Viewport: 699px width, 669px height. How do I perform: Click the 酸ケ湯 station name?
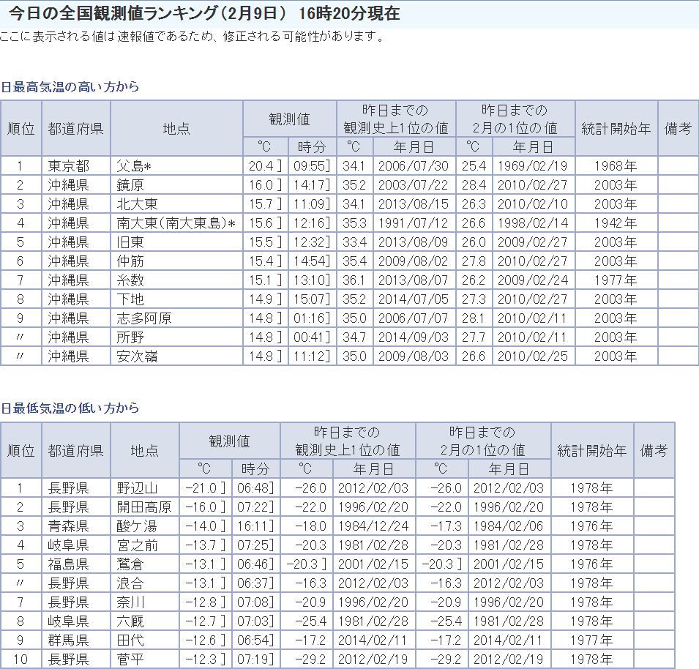[137, 526]
